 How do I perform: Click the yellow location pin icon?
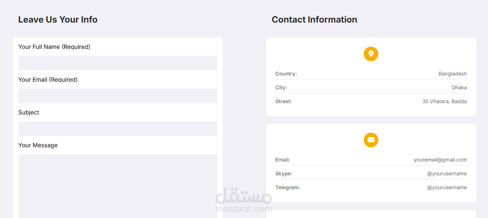(x=371, y=54)
